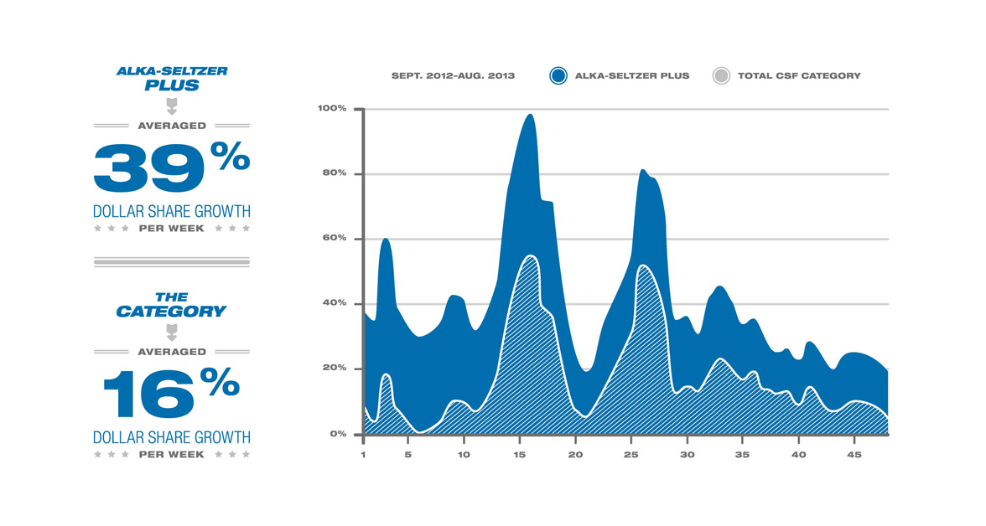
Task: Click the down arrow below The Category heading
Action: [172, 333]
